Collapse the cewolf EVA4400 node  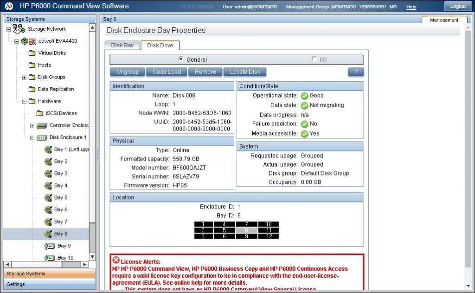16,41
